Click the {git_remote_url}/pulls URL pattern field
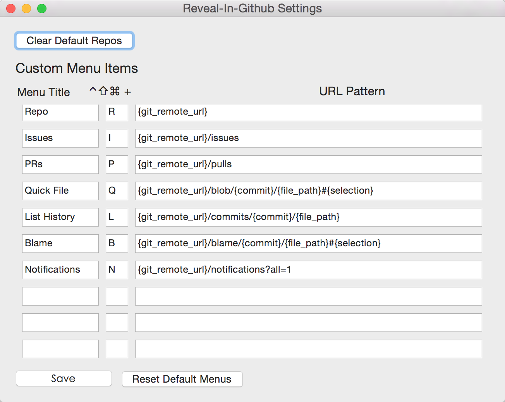Screen dimensions: 505x402 (x=308, y=165)
